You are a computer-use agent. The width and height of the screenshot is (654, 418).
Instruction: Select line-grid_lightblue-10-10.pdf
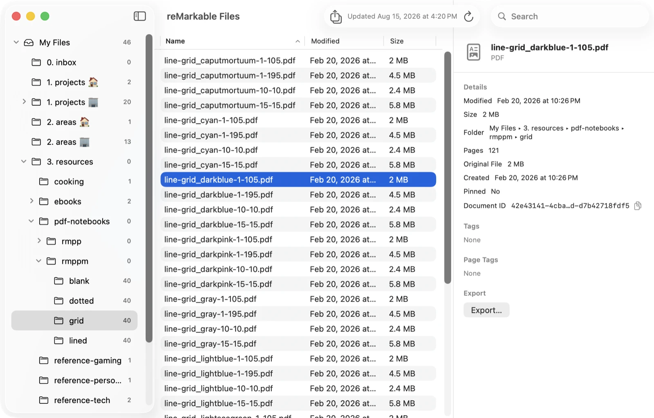coord(298,388)
